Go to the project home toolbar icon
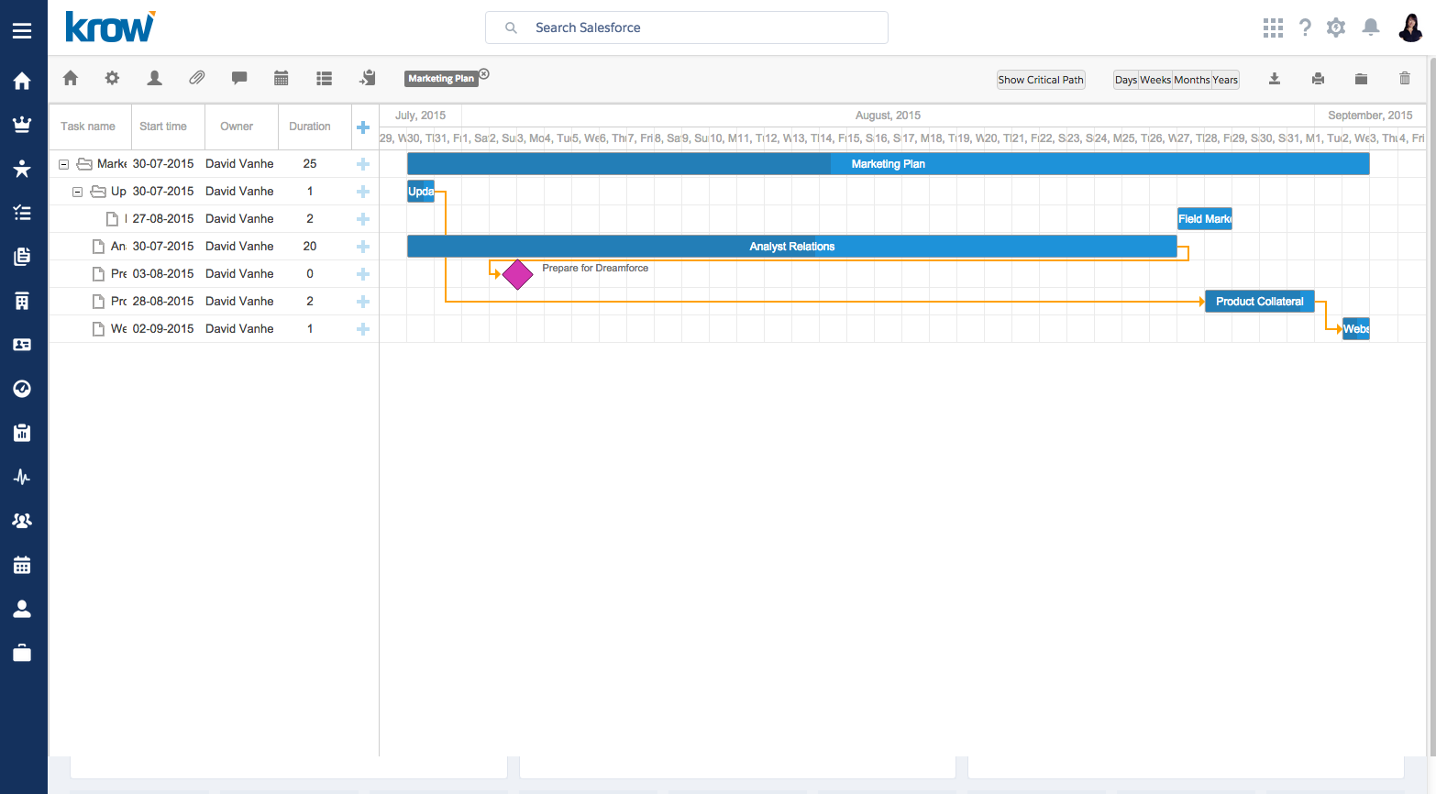1436x794 pixels. tap(71, 79)
